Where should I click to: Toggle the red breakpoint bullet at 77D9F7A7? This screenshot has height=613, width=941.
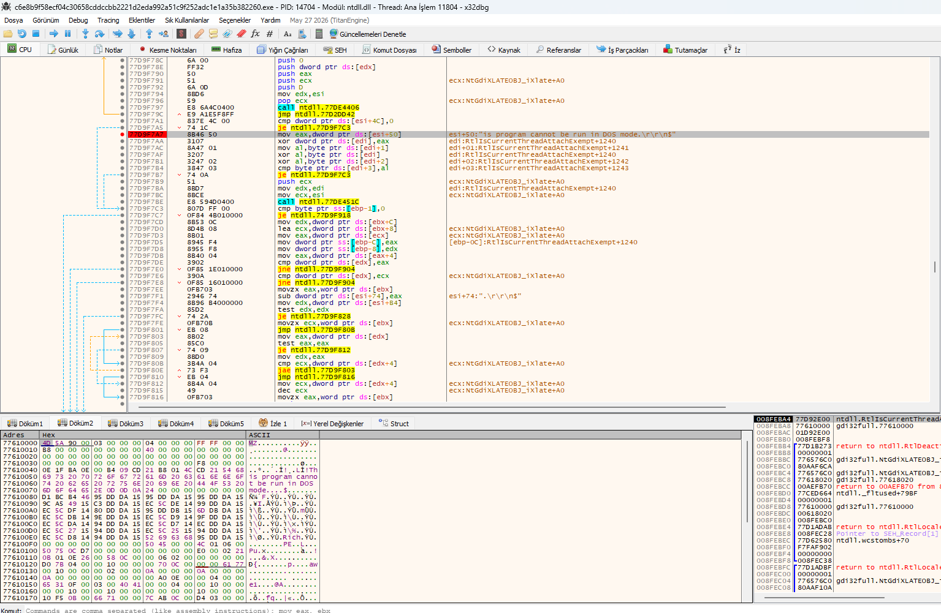tap(123, 134)
